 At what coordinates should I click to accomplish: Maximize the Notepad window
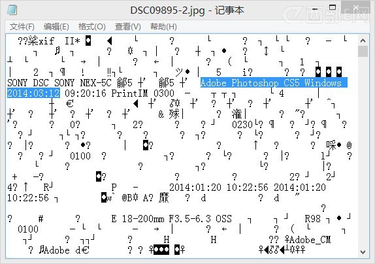click(333, 8)
